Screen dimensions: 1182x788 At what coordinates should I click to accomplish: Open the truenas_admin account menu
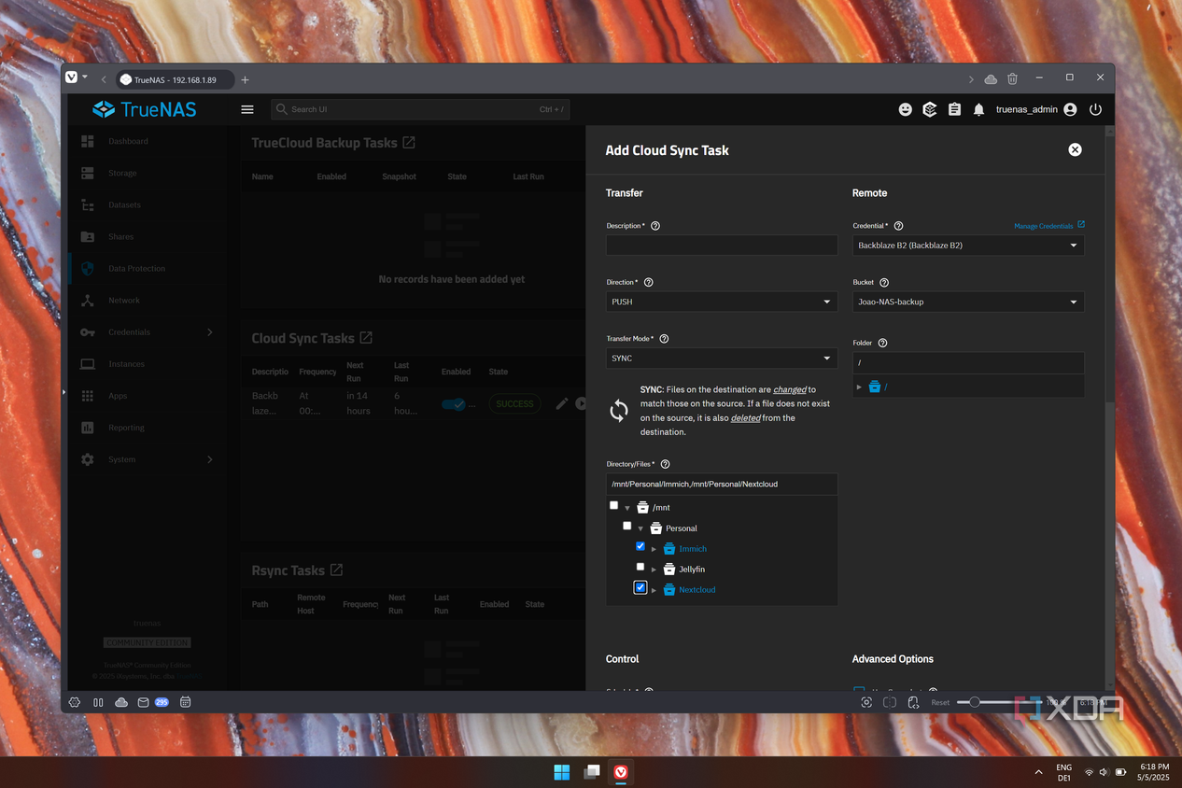click(x=1036, y=109)
